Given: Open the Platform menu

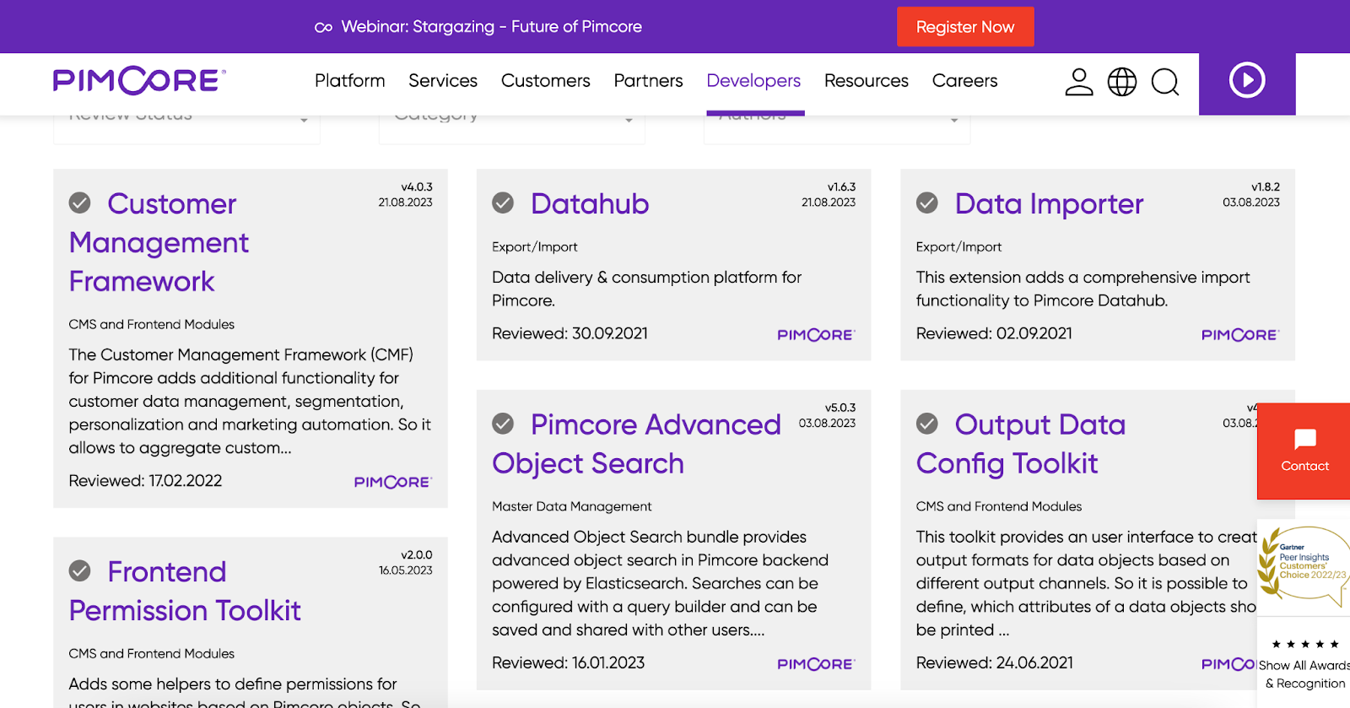Looking at the screenshot, I should 349,81.
